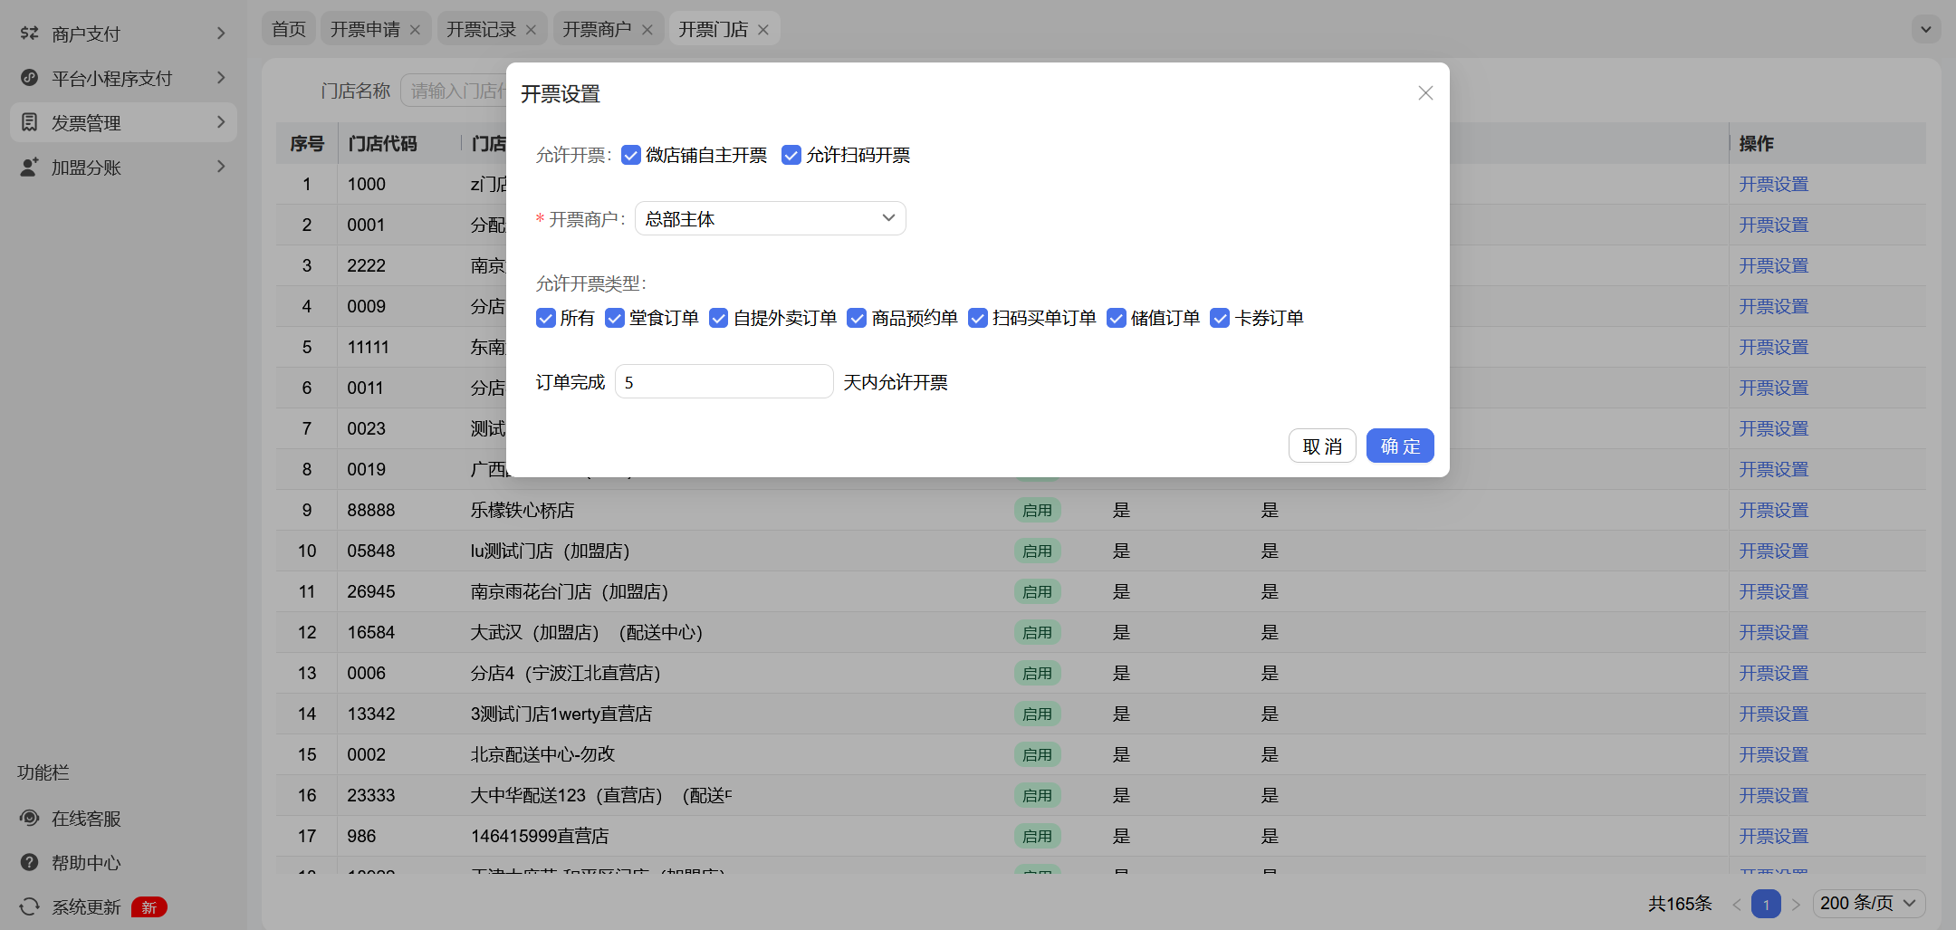The image size is (1956, 930).
Task: Open the tab list dropdown arrow
Action: (1926, 29)
